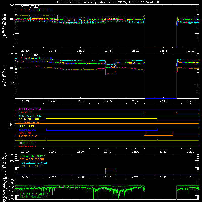The image size is (202, 202).
Task: Click the 23:15 tick under the Flags plot
Action: tap(108, 152)
